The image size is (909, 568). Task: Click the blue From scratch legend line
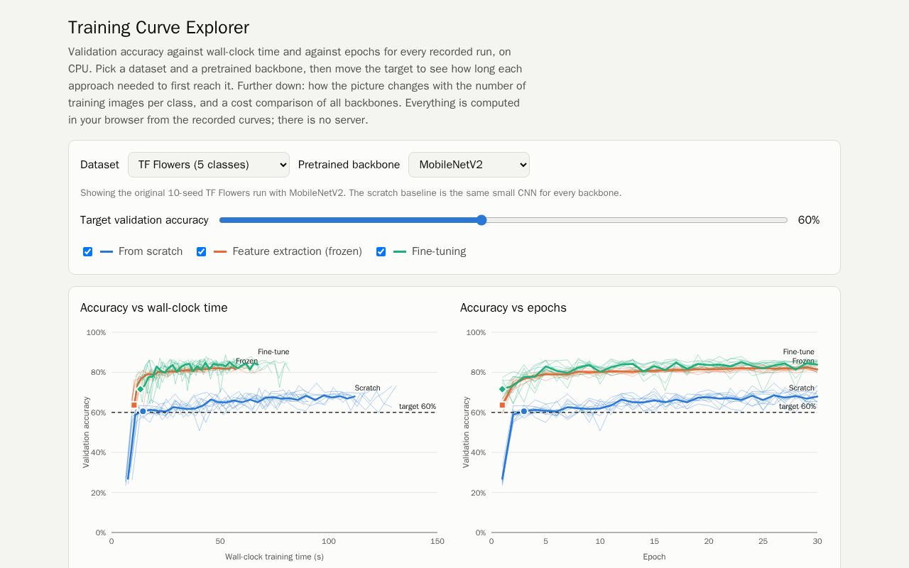(107, 251)
